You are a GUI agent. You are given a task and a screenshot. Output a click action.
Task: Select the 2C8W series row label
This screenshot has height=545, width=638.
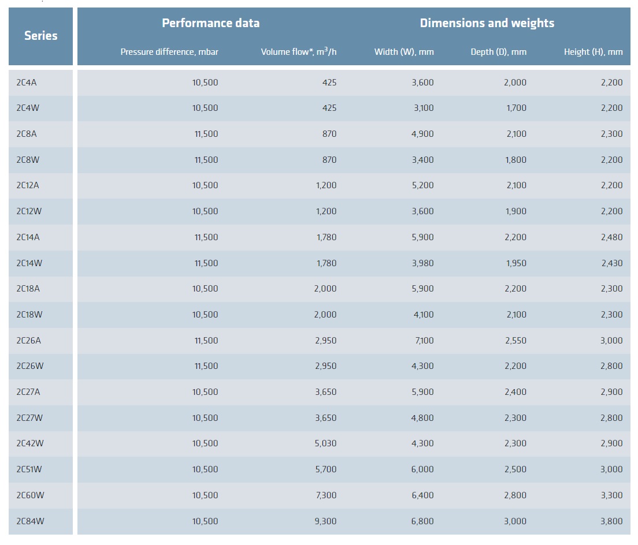pyautogui.click(x=27, y=160)
